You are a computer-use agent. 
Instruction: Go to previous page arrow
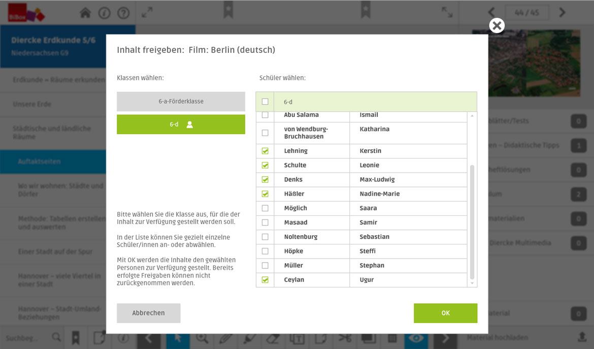[x=491, y=13]
